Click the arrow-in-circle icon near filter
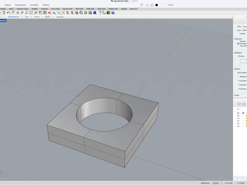 point(147,5)
